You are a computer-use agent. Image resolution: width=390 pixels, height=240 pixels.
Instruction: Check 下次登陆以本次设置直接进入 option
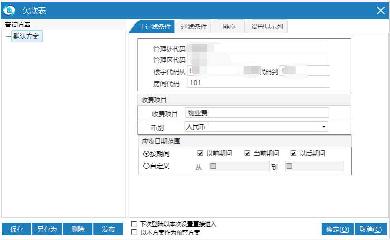tap(134, 224)
